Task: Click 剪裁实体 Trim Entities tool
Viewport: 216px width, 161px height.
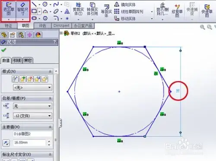Action: tap(79, 9)
